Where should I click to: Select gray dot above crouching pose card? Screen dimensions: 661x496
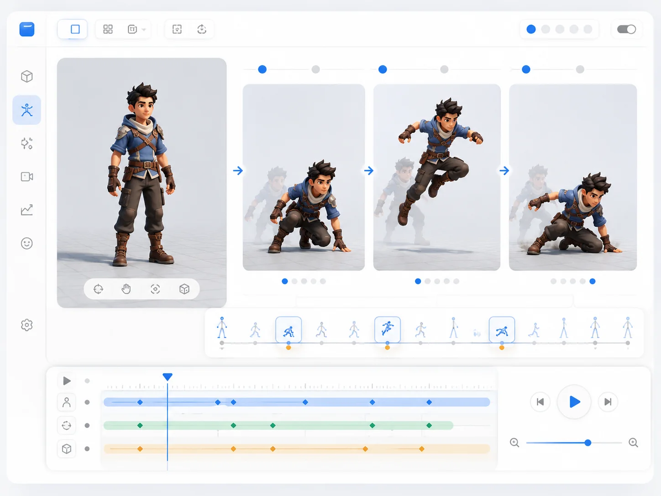tap(315, 69)
